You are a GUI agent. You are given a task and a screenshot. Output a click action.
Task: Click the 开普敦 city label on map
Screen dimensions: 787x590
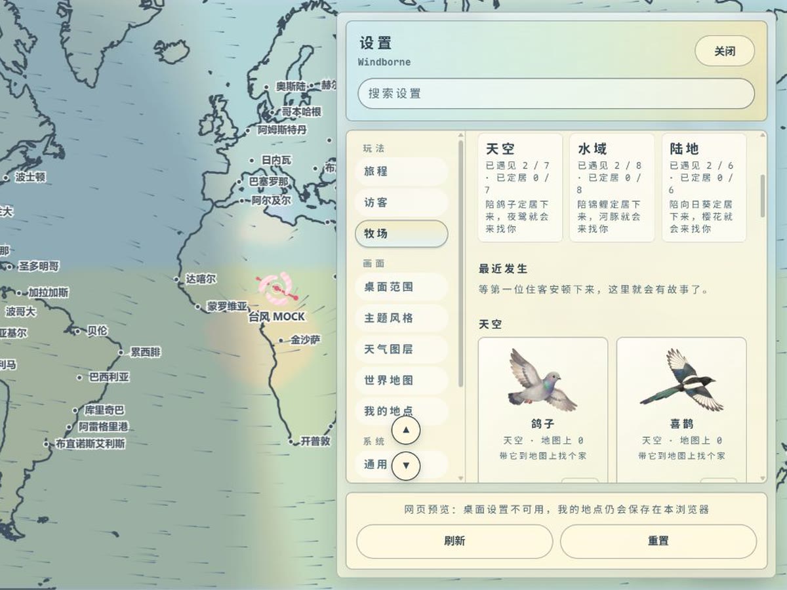pos(315,441)
